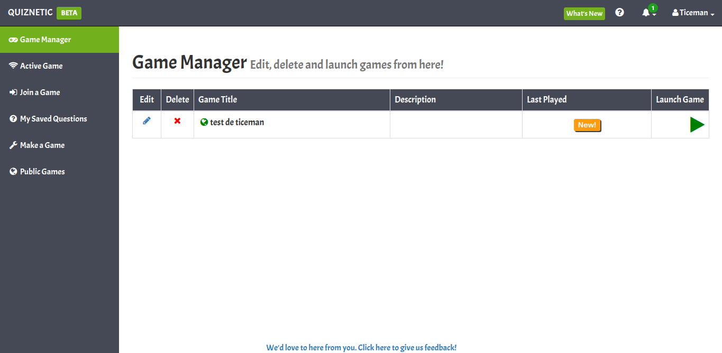The height and width of the screenshot is (353, 722).
Task: Click the blue pencil edit icon
Action: (x=147, y=121)
